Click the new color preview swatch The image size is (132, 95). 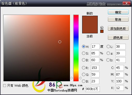pos(90,20)
